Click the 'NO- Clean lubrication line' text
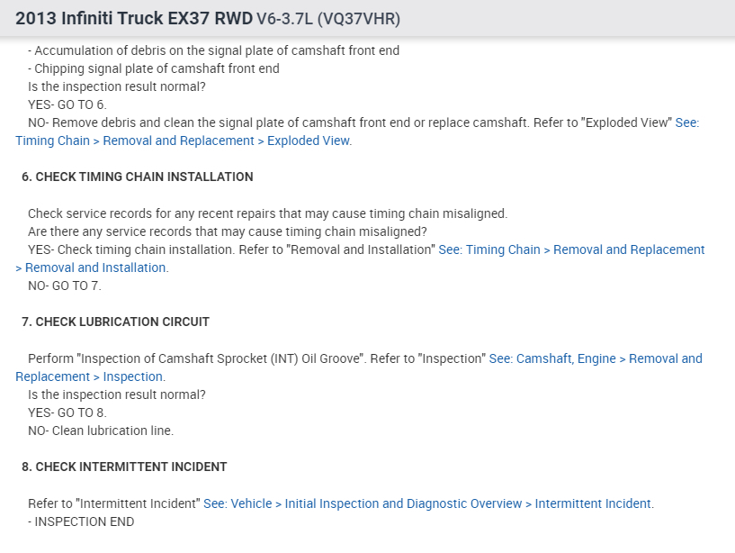 [101, 431]
